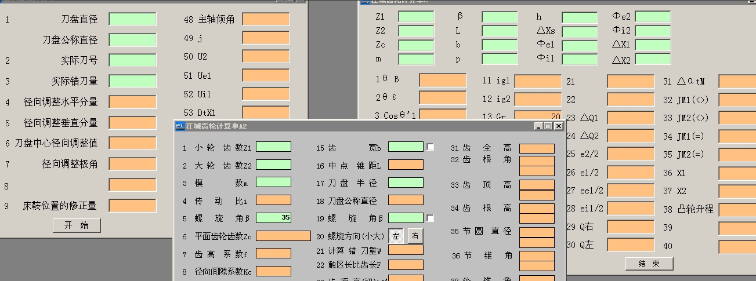Click the 23 △Q1 field
The height and width of the screenshot is (281, 756).
click(631, 118)
